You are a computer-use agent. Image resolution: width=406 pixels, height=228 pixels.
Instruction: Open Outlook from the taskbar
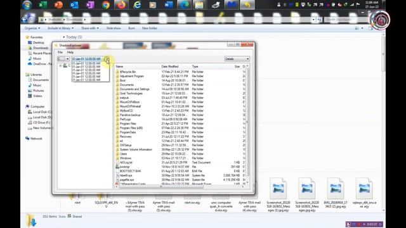click(74, 4)
